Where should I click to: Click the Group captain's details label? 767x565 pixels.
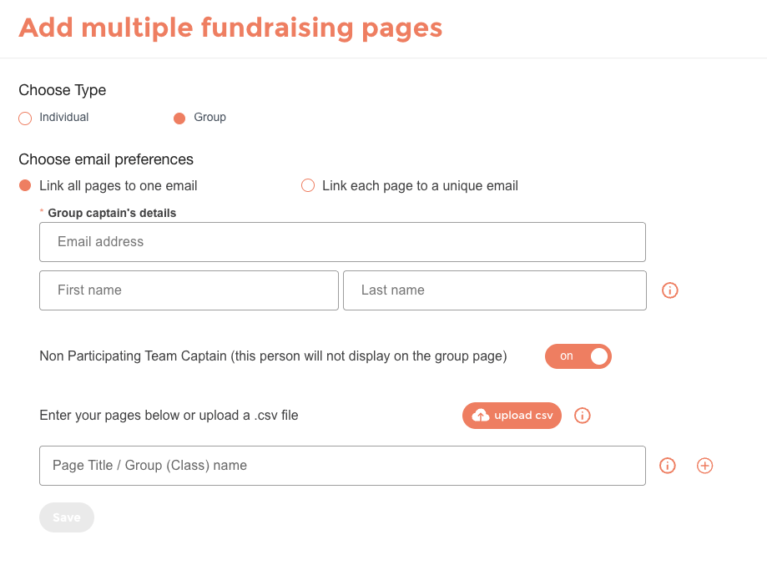click(x=112, y=214)
